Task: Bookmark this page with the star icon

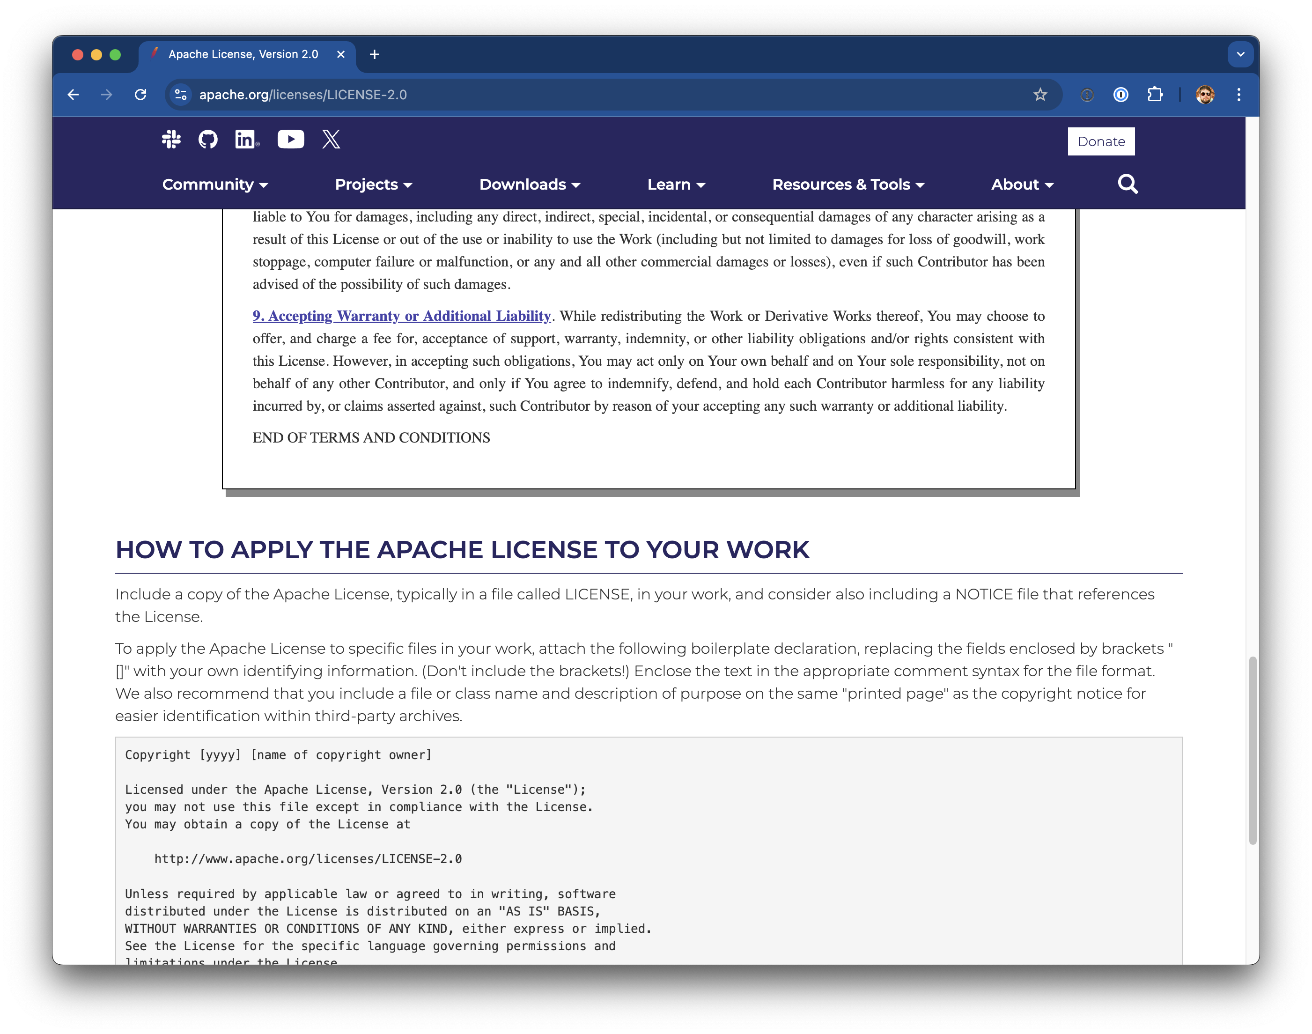Action: (x=1039, y=95)
